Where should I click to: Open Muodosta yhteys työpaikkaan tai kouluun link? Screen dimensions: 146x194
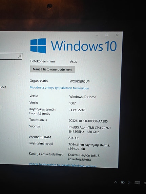(59, 88)
